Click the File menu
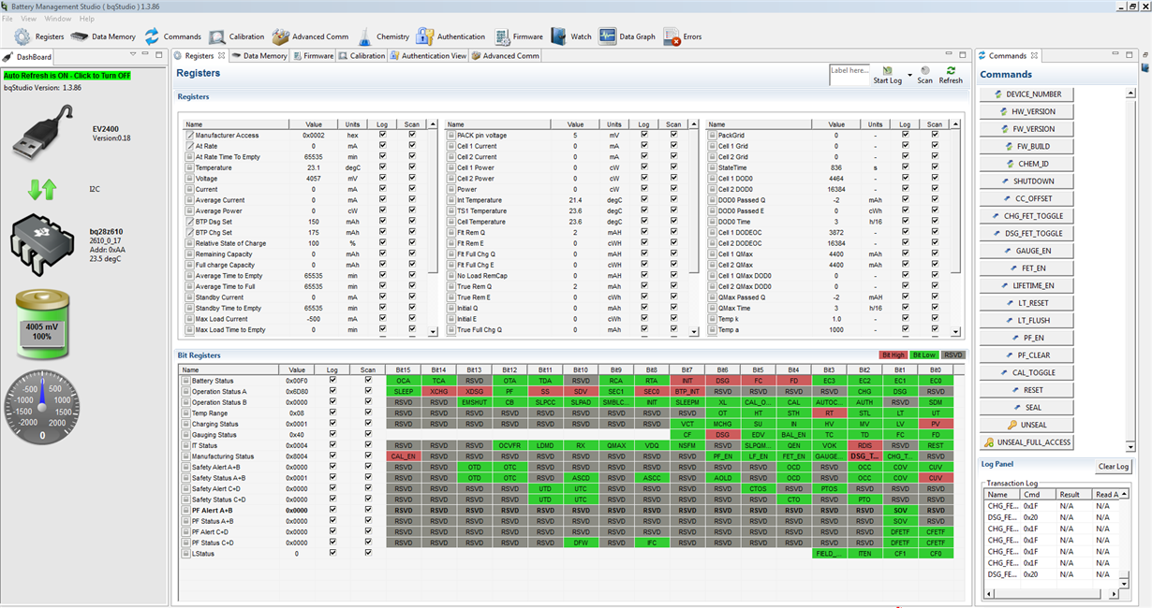Viewport: 1152px width, 608px height. tap(7, 19)
